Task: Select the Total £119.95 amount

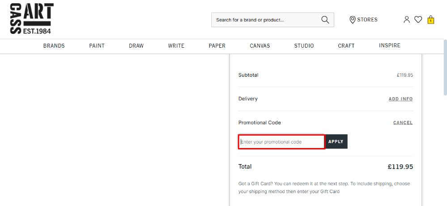Action: pos(400,167)
